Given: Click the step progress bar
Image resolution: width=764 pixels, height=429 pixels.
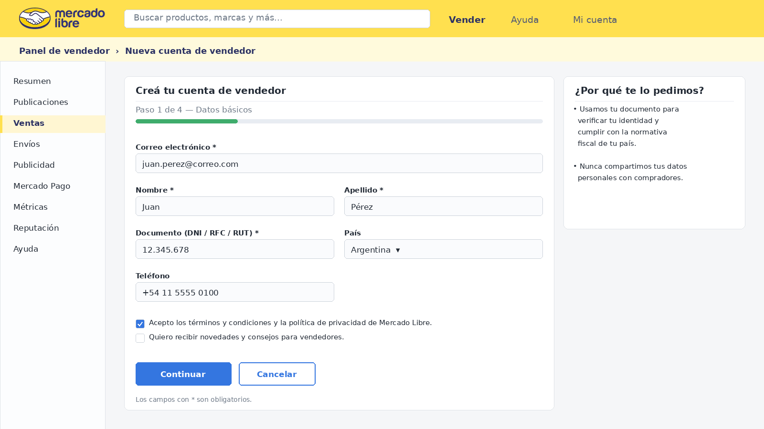Looking at the screenshot, I should coord(339,122).
